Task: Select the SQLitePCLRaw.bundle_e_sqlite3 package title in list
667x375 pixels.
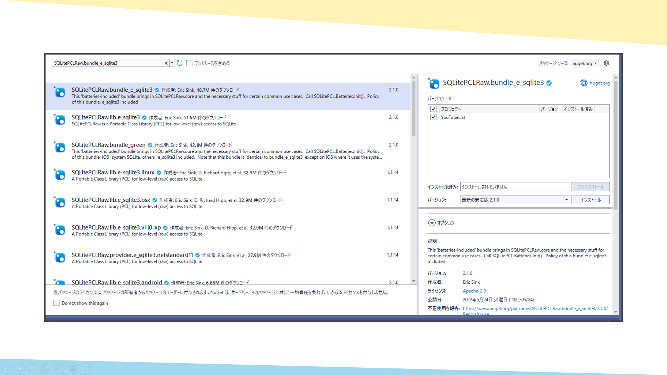Action: (112, 90)
